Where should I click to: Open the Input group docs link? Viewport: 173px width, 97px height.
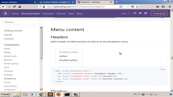[x=10, y=86]
